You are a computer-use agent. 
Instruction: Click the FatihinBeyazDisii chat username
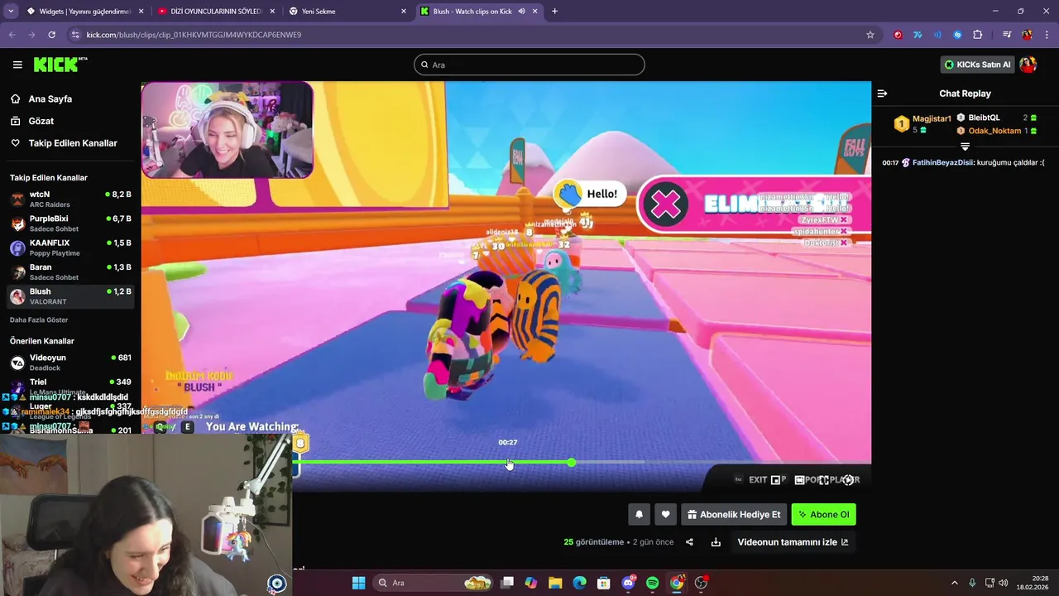click(x=942, y=162)
